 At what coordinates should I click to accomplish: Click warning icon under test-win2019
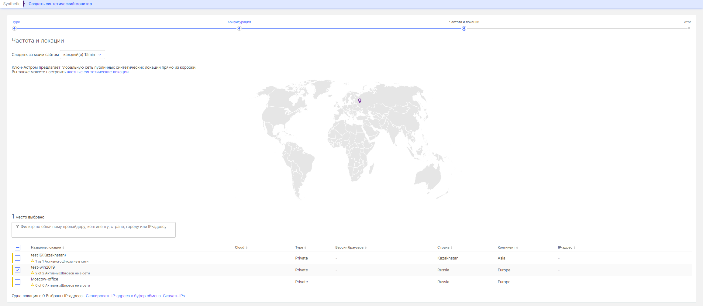point(33,273)
